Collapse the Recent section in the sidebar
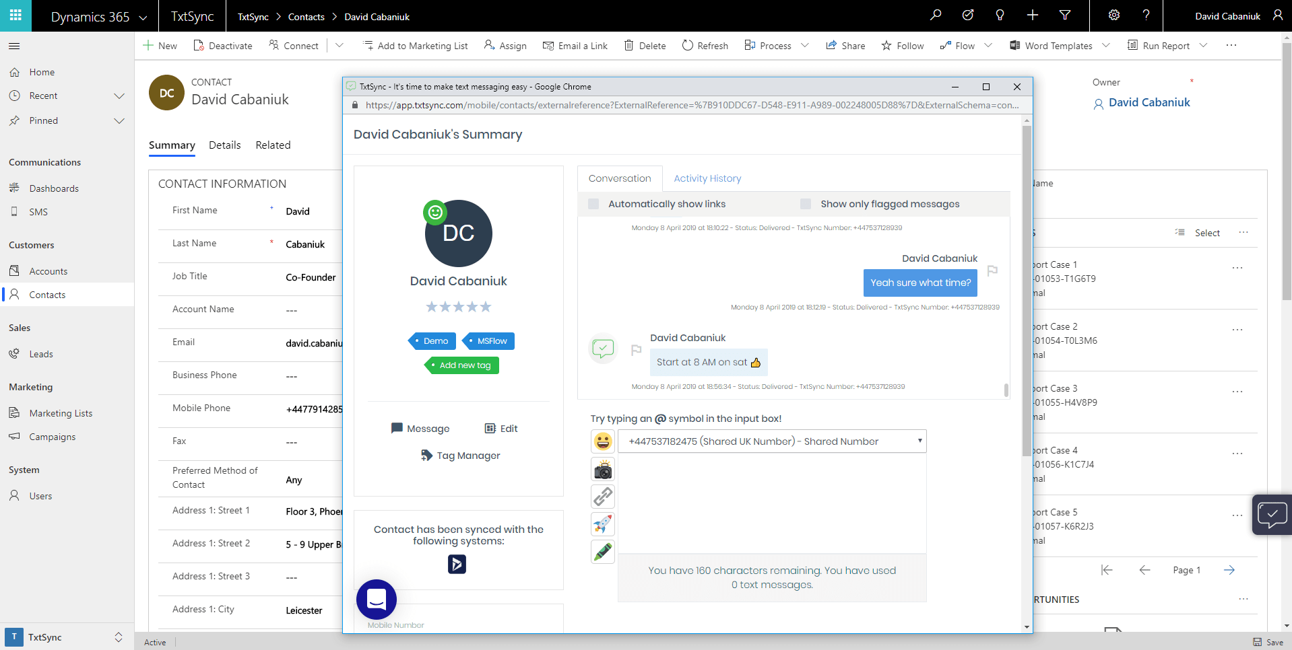 (119, 96)
